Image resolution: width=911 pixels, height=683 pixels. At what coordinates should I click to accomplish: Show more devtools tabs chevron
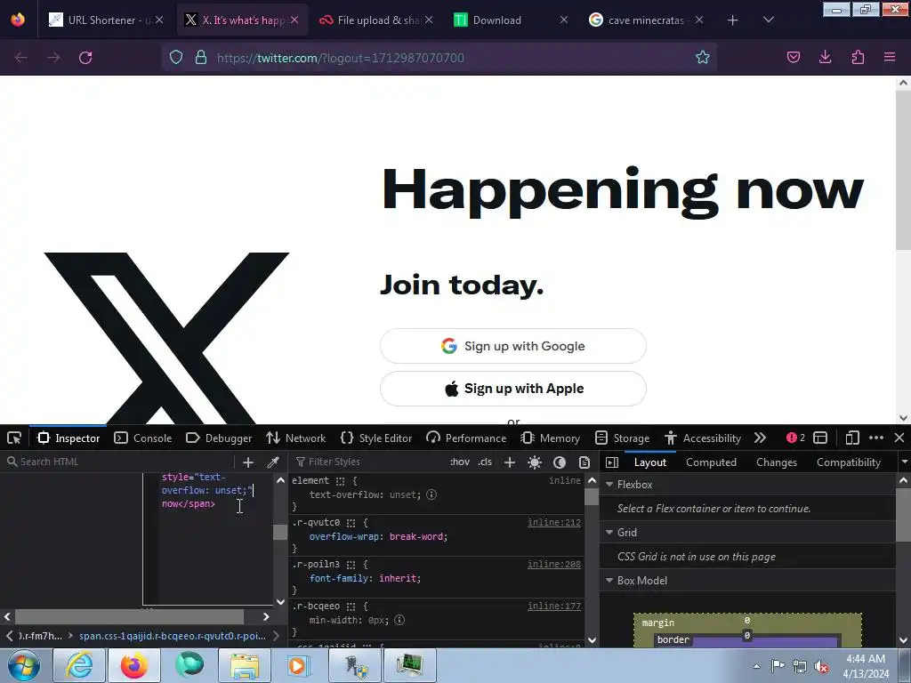(760, 438)
